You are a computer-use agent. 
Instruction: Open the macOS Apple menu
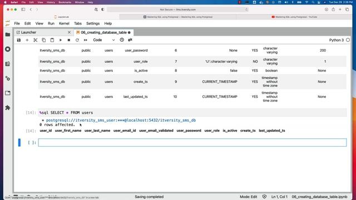[5, 2]
